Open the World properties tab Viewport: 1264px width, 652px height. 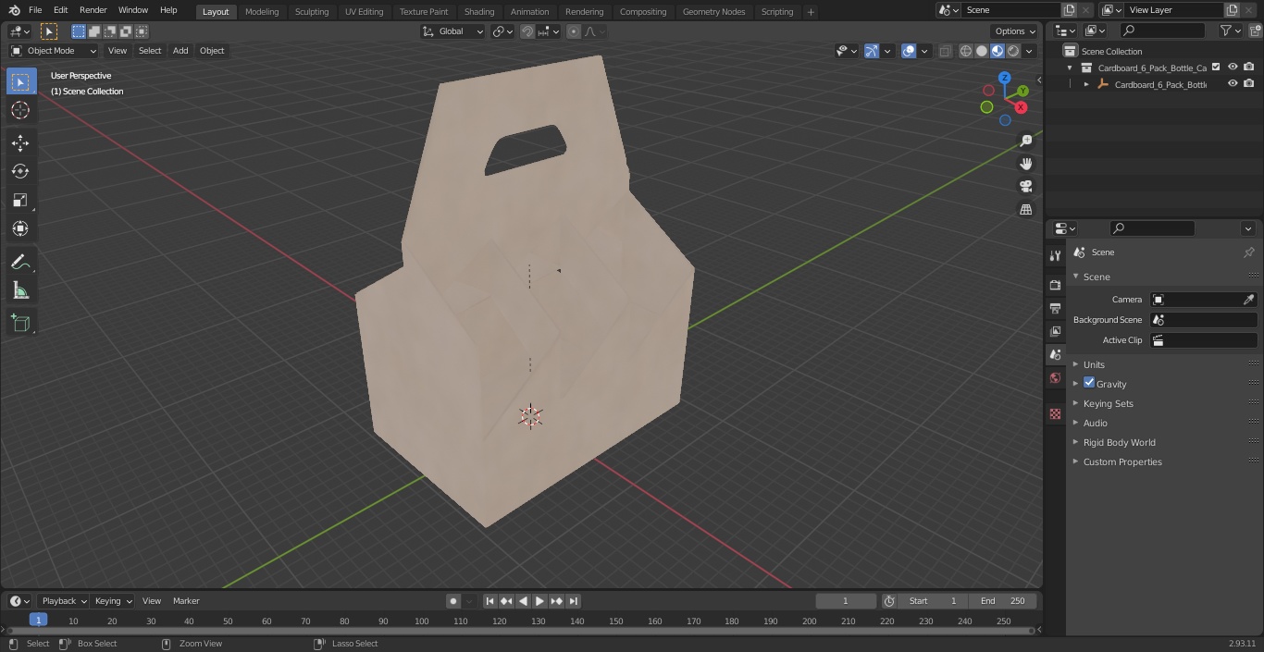click(x=1055, y=377)
